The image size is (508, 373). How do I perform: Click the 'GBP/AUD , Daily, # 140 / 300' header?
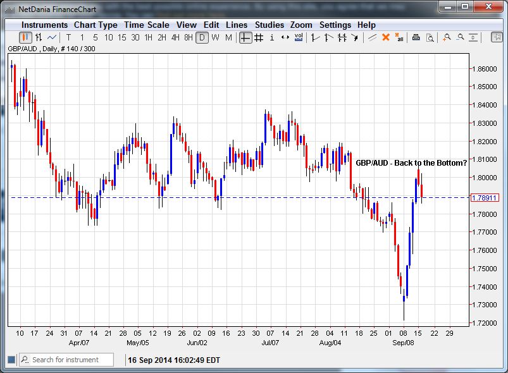pos(51,49)
